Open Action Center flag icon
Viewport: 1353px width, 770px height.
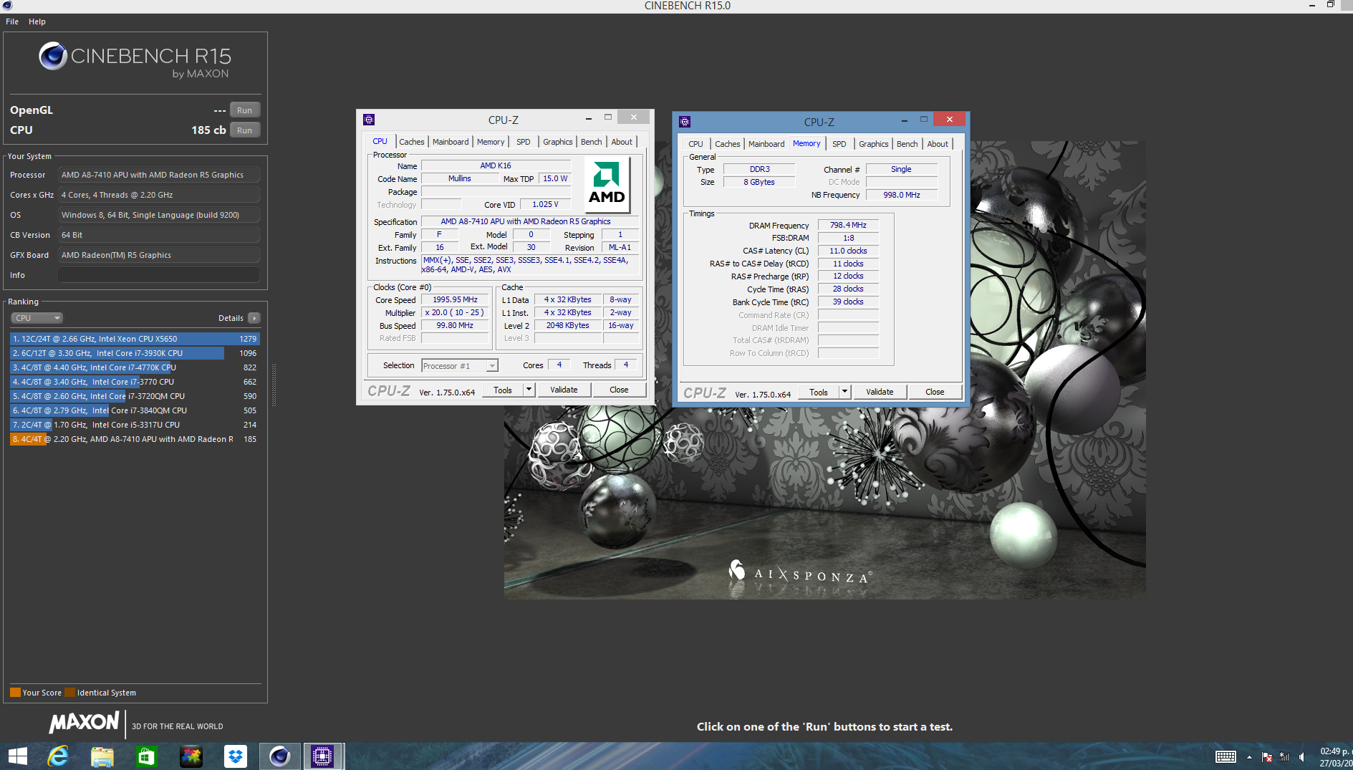1267,757
